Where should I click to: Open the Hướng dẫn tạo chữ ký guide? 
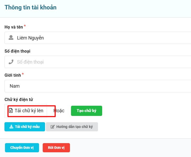pyautogui.click(x=72, y=127)
